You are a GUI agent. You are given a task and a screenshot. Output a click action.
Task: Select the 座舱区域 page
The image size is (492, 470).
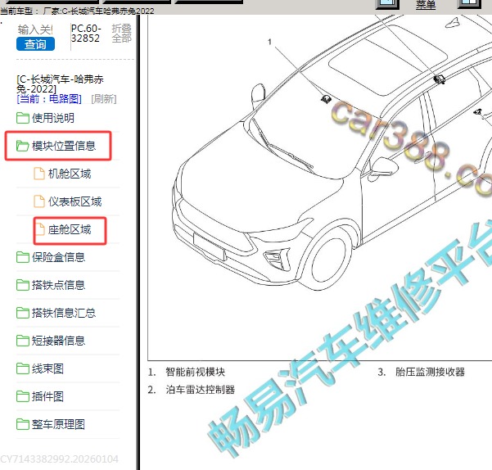pyautogui.click(x=70, y=229)
